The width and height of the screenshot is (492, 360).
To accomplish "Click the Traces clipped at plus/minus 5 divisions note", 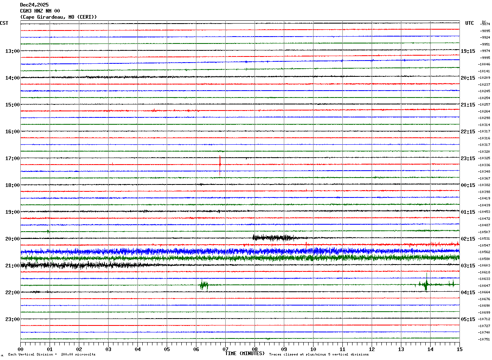I will pyautogui.click(x=319, y=355).
